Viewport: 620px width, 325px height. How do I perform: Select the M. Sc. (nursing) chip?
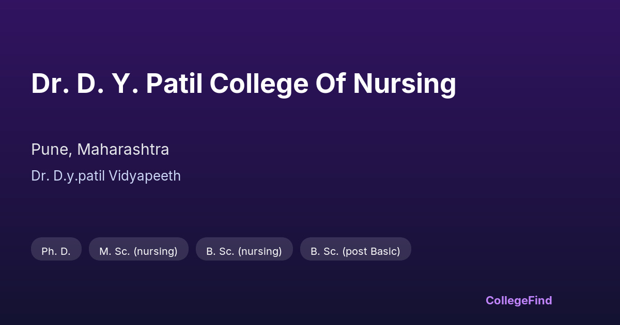tap(138, 251)
